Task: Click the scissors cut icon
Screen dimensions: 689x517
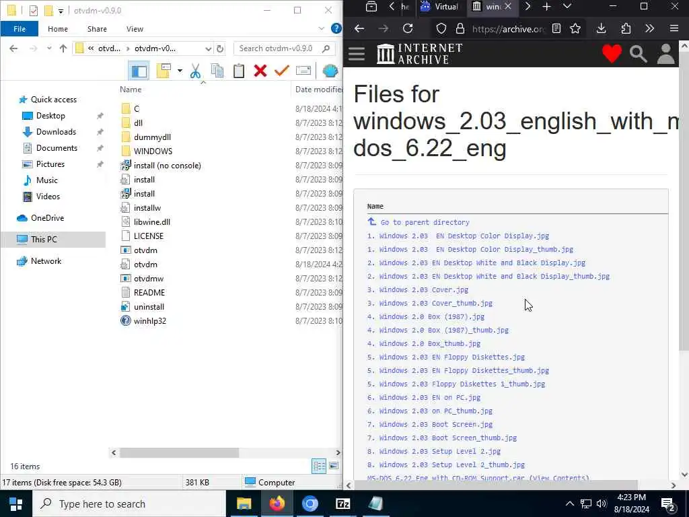Action: (195, 71)
